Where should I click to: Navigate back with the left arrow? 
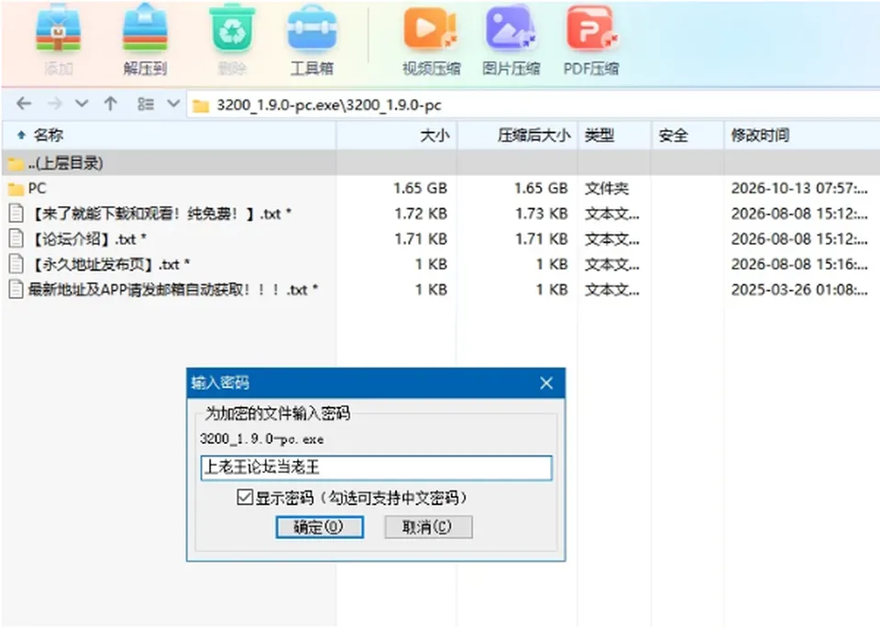(24, 104)
